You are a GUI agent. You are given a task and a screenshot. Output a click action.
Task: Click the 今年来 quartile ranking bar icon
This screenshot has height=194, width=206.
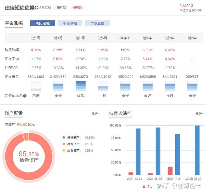(x=125, y=86)
